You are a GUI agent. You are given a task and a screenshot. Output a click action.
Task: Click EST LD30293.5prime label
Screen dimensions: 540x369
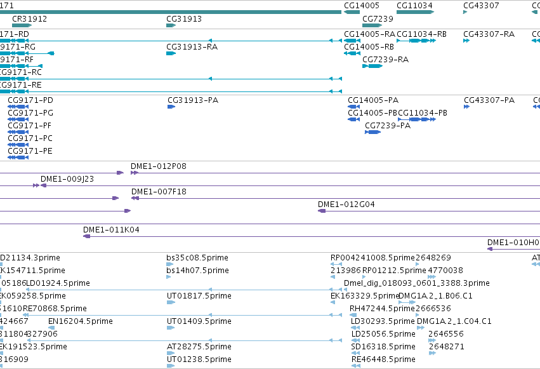pos(383,321)
